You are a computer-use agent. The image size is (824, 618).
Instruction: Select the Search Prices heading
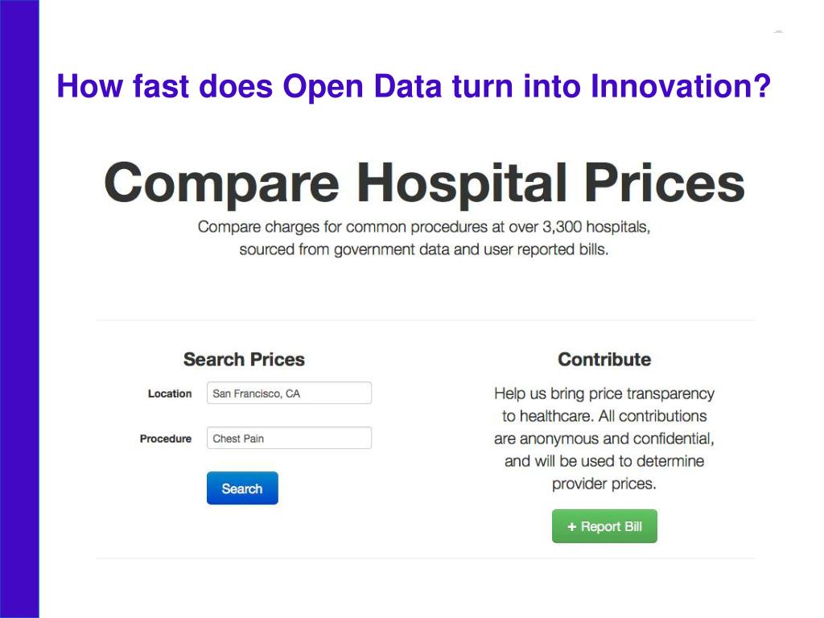click(244, 359)
